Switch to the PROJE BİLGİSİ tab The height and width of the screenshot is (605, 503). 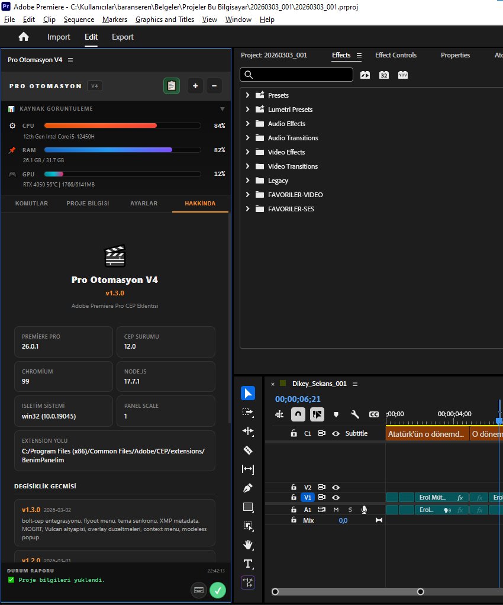coord(88,203)
